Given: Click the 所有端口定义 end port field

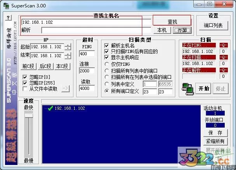Looking at the screenshot, I should [x=165, y=92].
